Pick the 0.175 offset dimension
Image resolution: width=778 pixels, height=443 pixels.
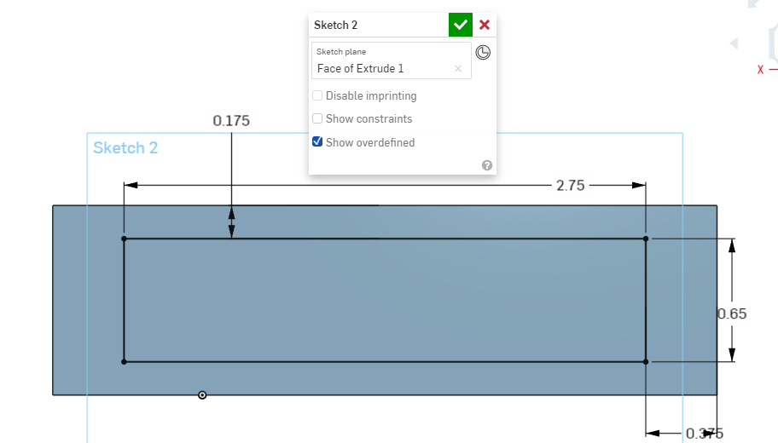point(231,121)
